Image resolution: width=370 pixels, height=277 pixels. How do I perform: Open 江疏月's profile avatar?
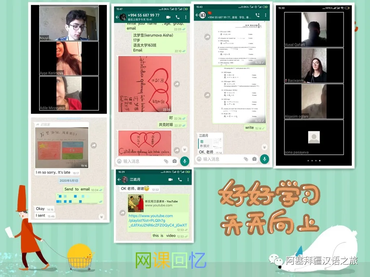[x=125, y=180]
